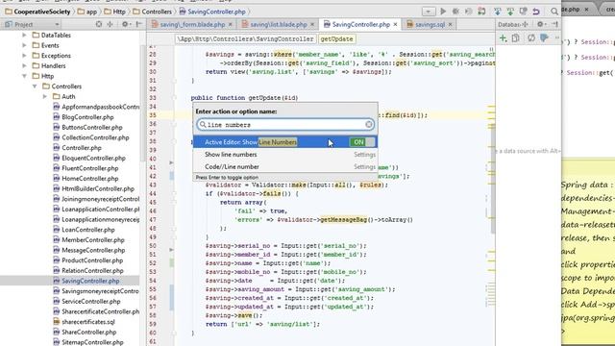
Task: Toggle the Show Line Numbers ON switch
Action: 362,142
